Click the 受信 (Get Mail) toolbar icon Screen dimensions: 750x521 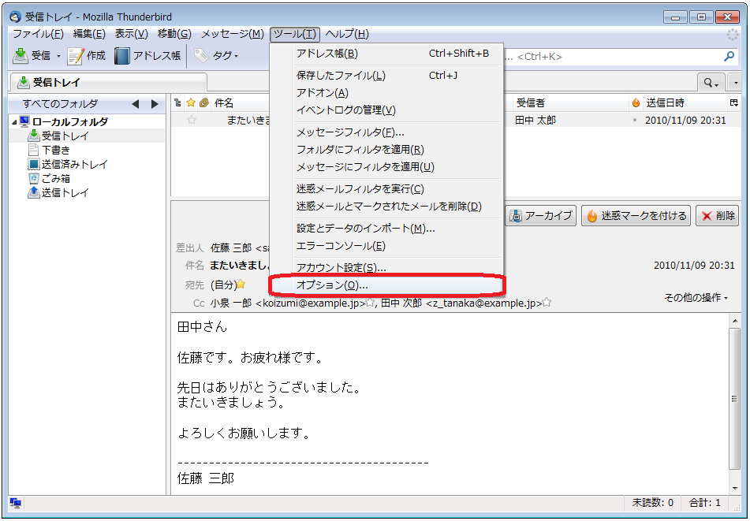tap(21, 56)
